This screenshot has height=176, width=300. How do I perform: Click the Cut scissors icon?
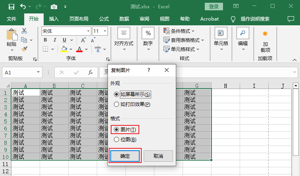click(24, 31)
